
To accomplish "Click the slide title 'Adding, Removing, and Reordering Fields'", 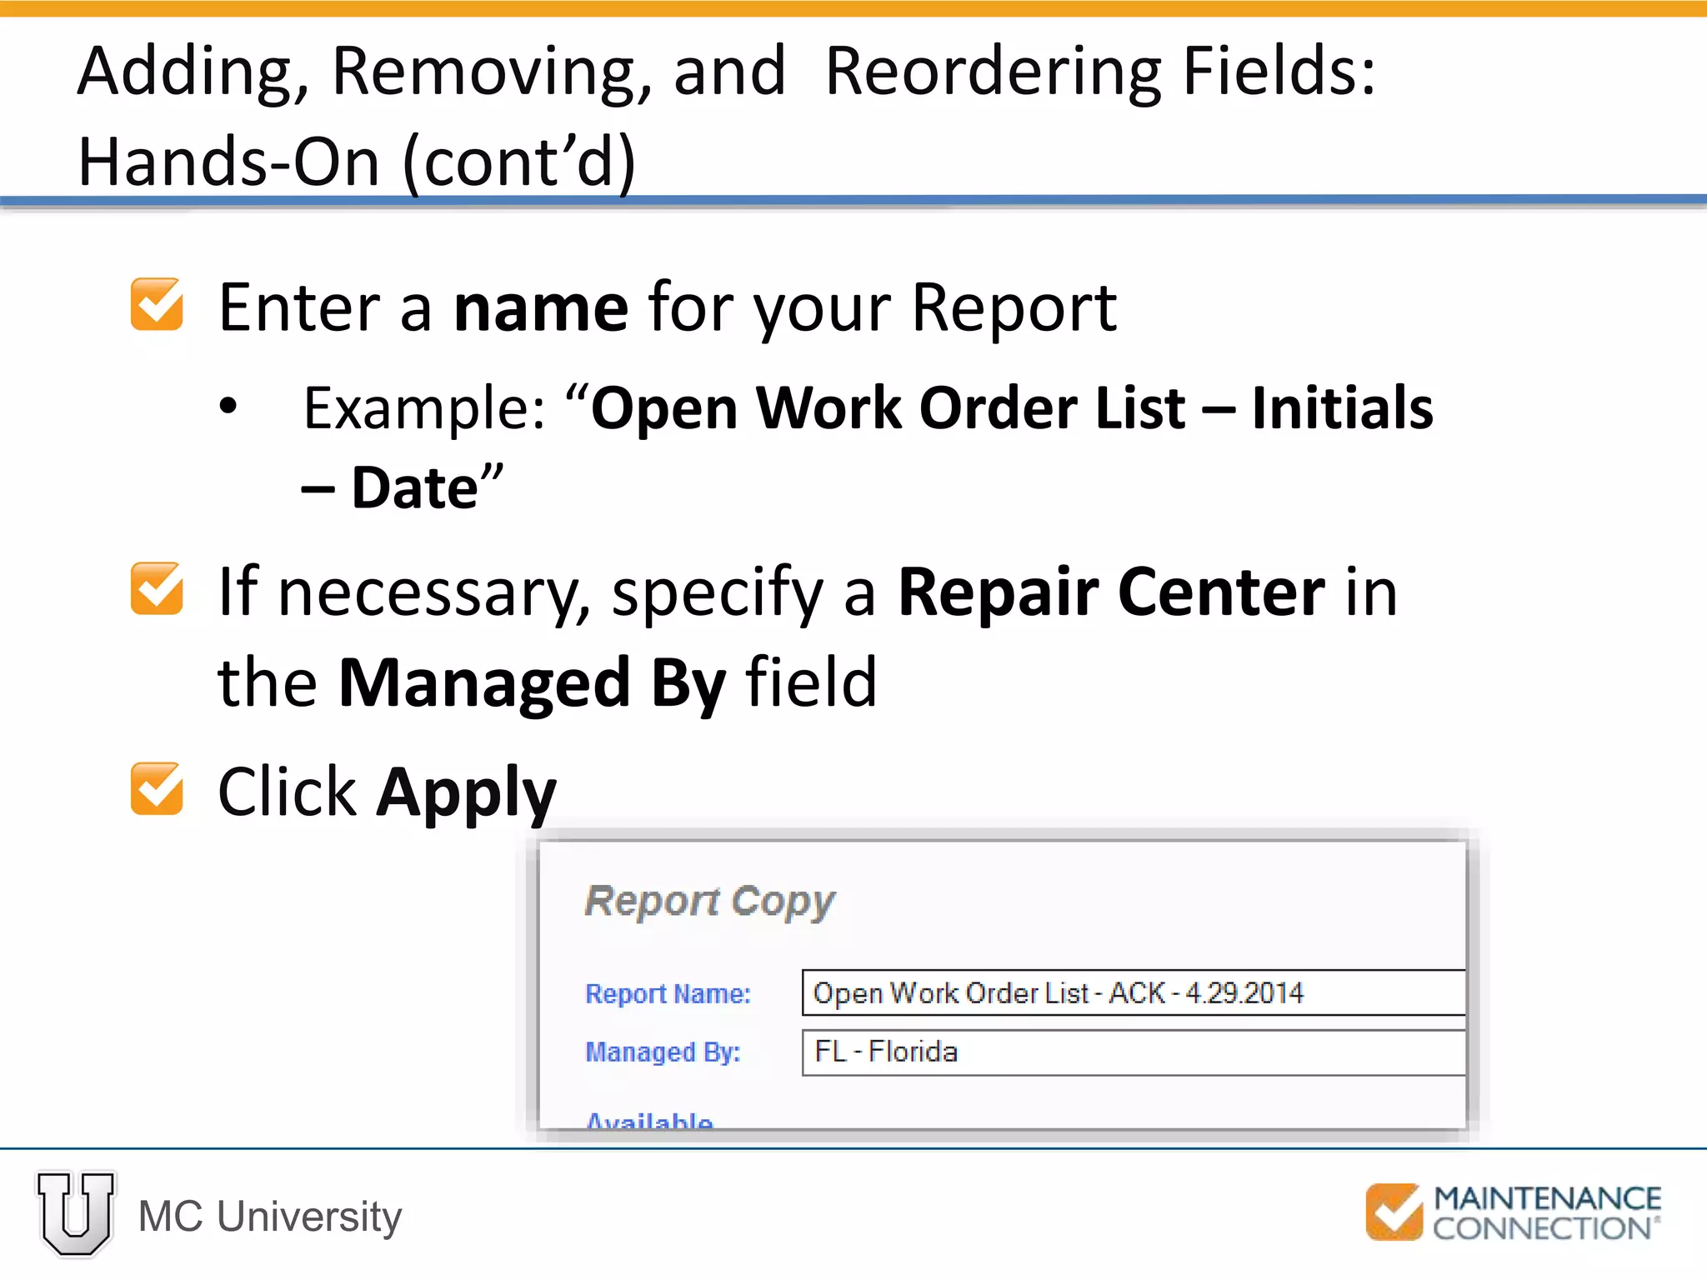I will [x=726, y=72].
